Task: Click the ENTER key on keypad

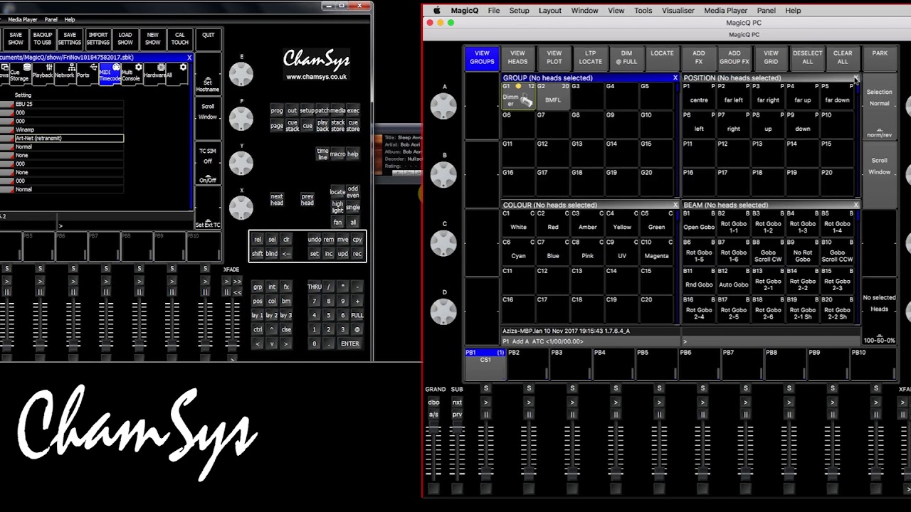Action: pyautogui.click(x=349, y=343)
